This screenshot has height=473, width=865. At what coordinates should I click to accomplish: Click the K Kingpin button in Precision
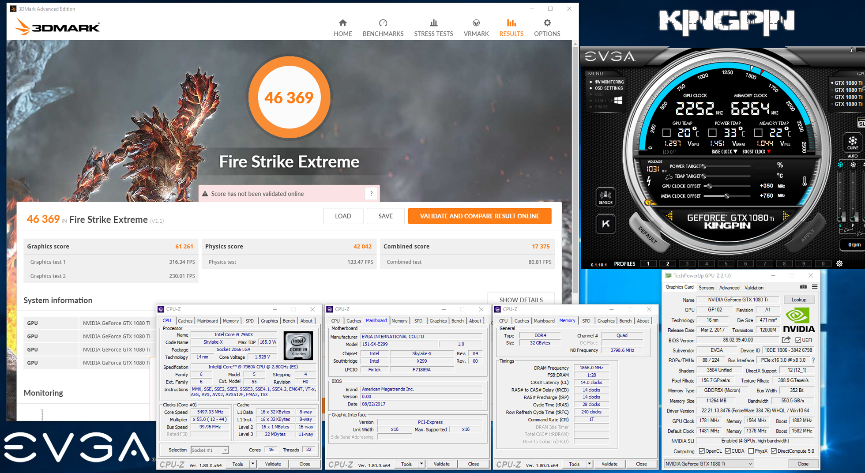[x=605, y=224]
